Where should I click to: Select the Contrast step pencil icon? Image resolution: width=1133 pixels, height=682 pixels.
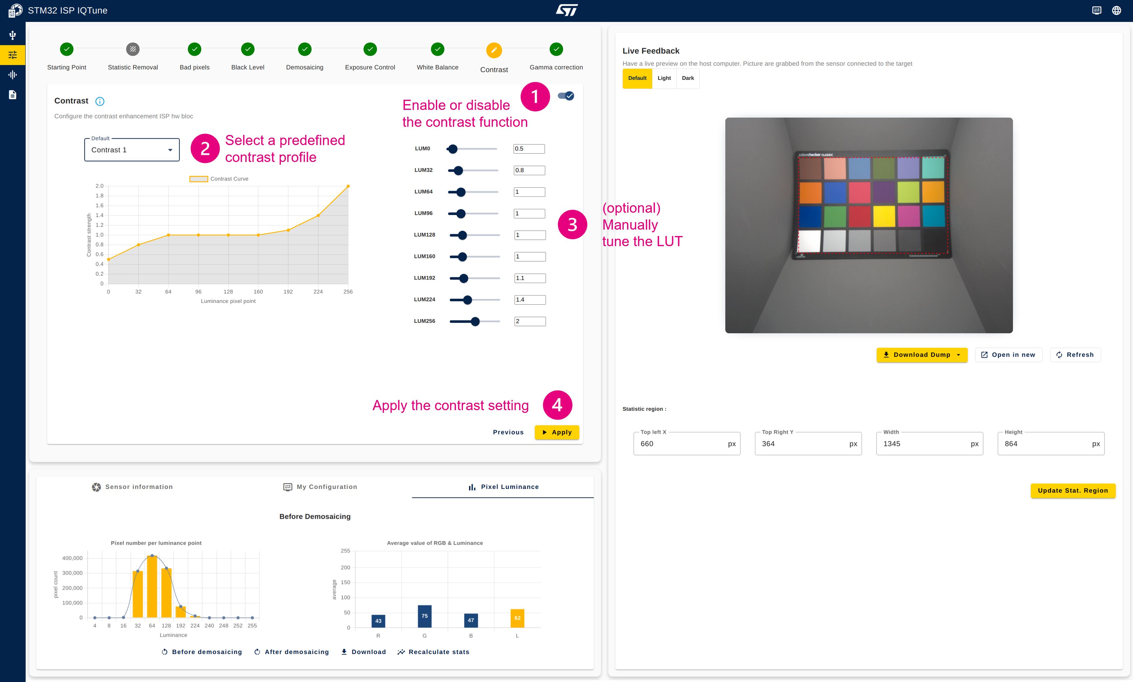point(494,50)
